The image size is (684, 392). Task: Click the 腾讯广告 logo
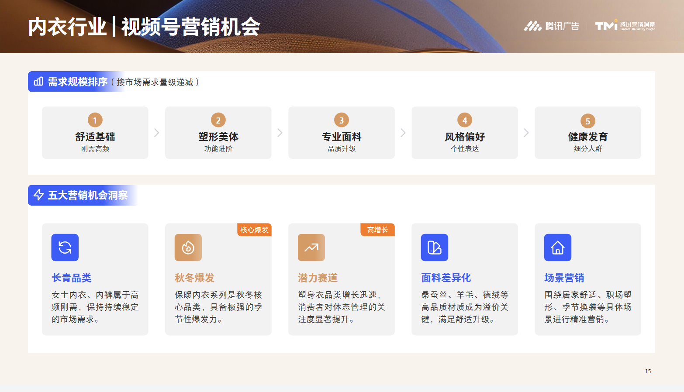(552, 26)
